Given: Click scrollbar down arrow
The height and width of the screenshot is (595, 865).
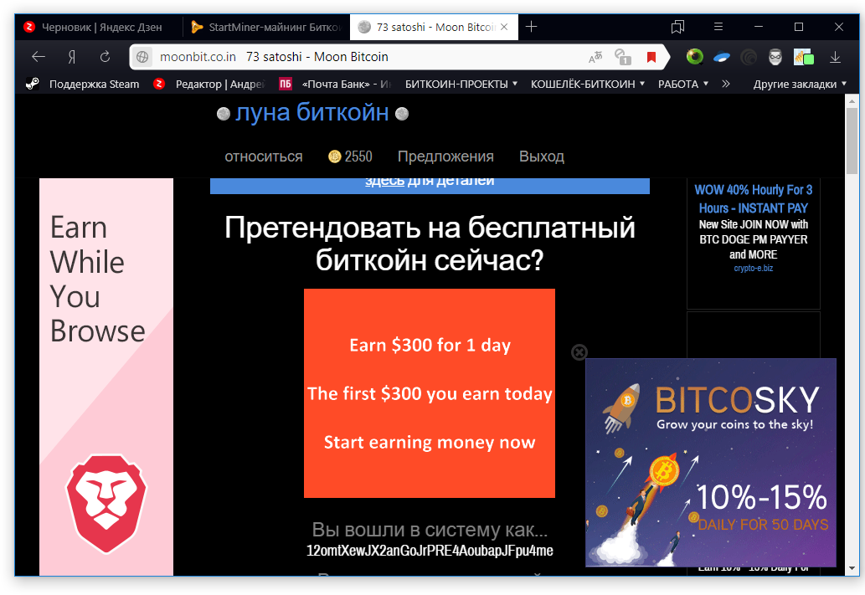Looking at the screenshot, I should pos(852,568).
